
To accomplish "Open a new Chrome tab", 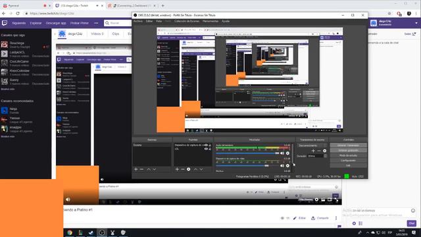I will (162, 5).
